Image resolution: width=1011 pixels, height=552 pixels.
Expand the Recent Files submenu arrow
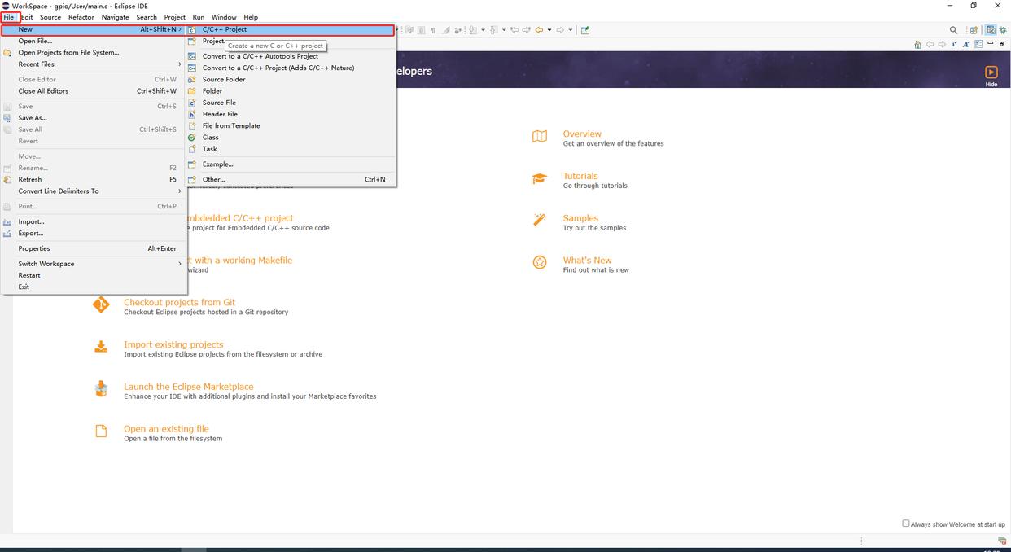coord(180,64)
